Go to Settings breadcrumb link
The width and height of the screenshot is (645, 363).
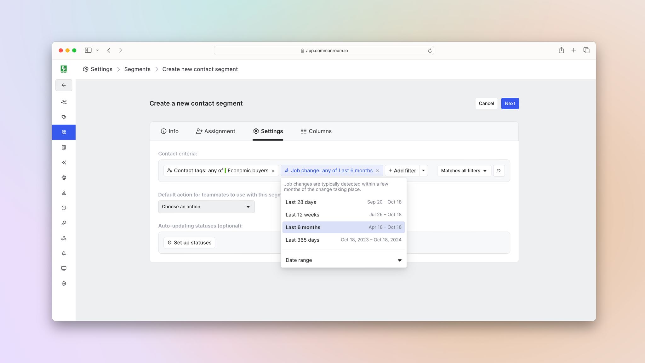pos(98,69)
